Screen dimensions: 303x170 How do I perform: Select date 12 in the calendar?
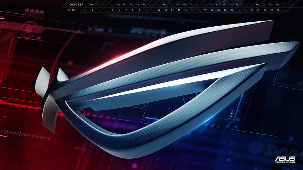pyautogui.click(x=159, y=10)
